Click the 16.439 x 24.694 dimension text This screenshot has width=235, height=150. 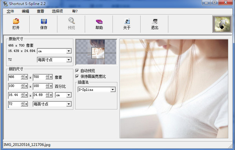coord(22,51)
